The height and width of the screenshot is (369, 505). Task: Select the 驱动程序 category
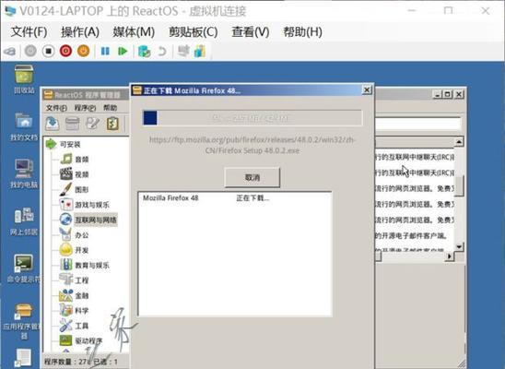click(x=88, y=341)
